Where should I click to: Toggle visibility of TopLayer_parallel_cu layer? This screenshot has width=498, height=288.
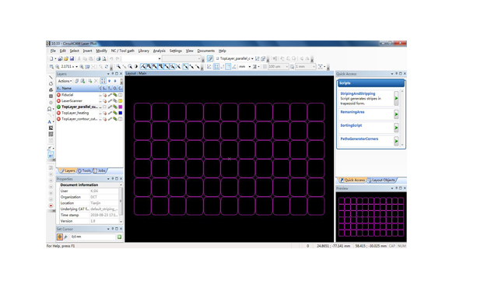point(58,107)
